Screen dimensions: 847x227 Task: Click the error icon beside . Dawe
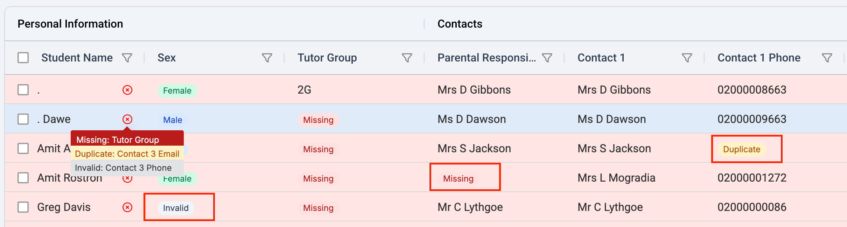(x=127, y=119)
